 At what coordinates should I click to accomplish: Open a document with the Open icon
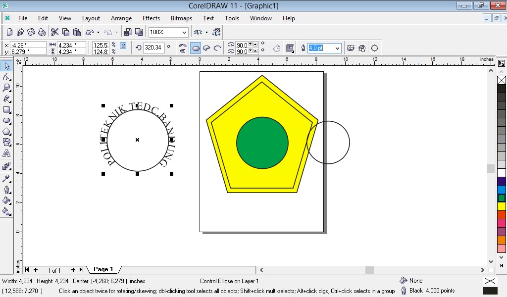[x=20, y=31]
